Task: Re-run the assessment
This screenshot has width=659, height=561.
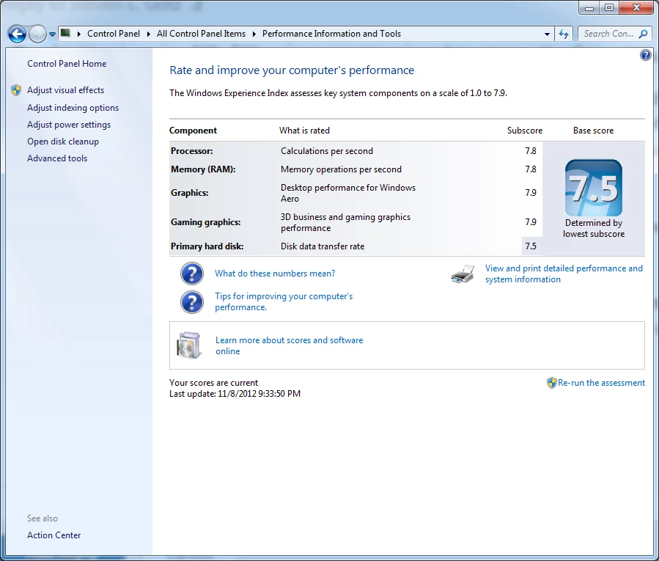Action: click(x=601, y=383)
